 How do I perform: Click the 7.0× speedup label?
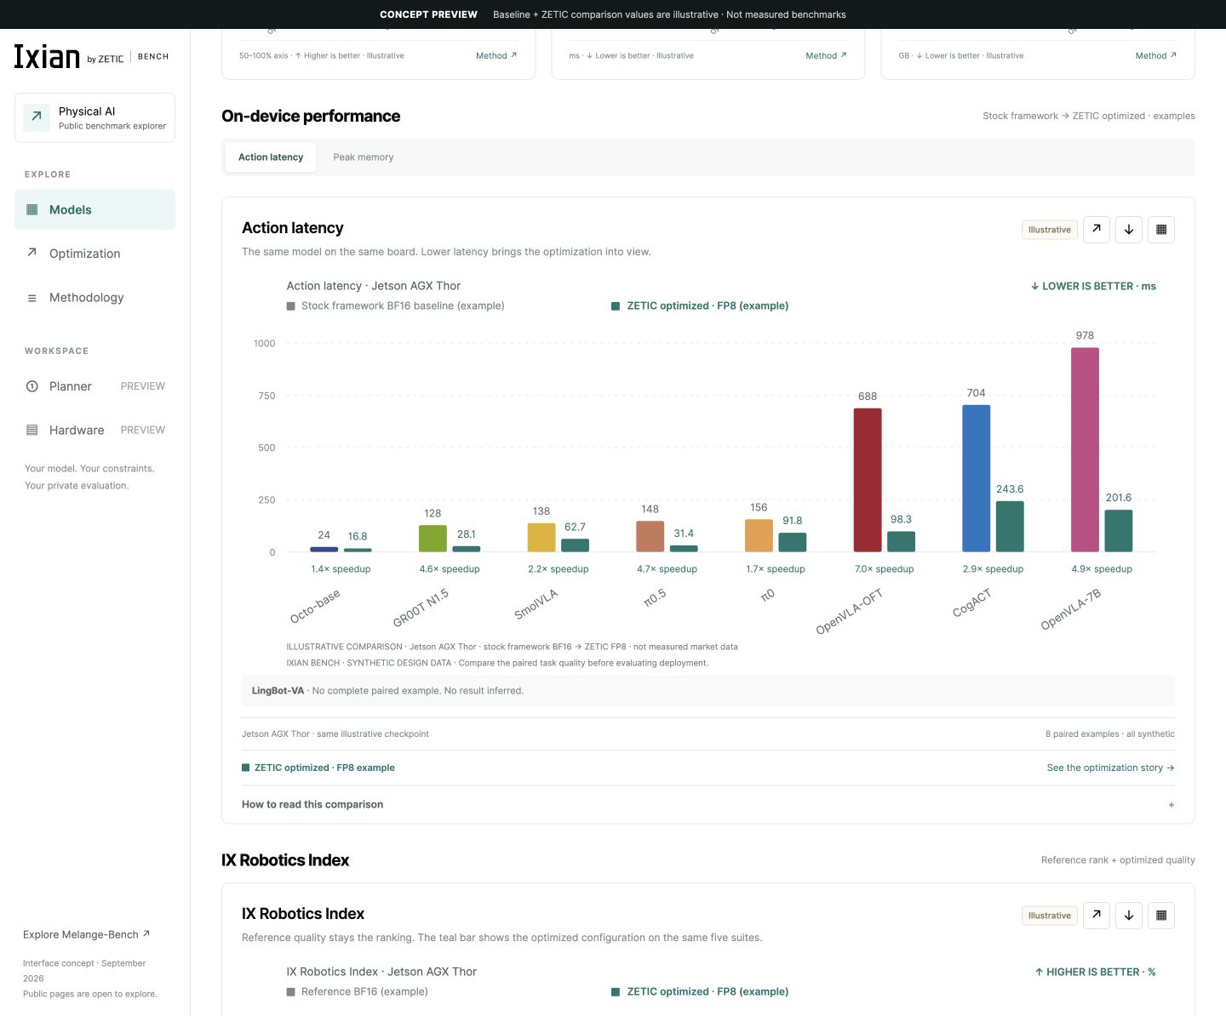[885, 569]
